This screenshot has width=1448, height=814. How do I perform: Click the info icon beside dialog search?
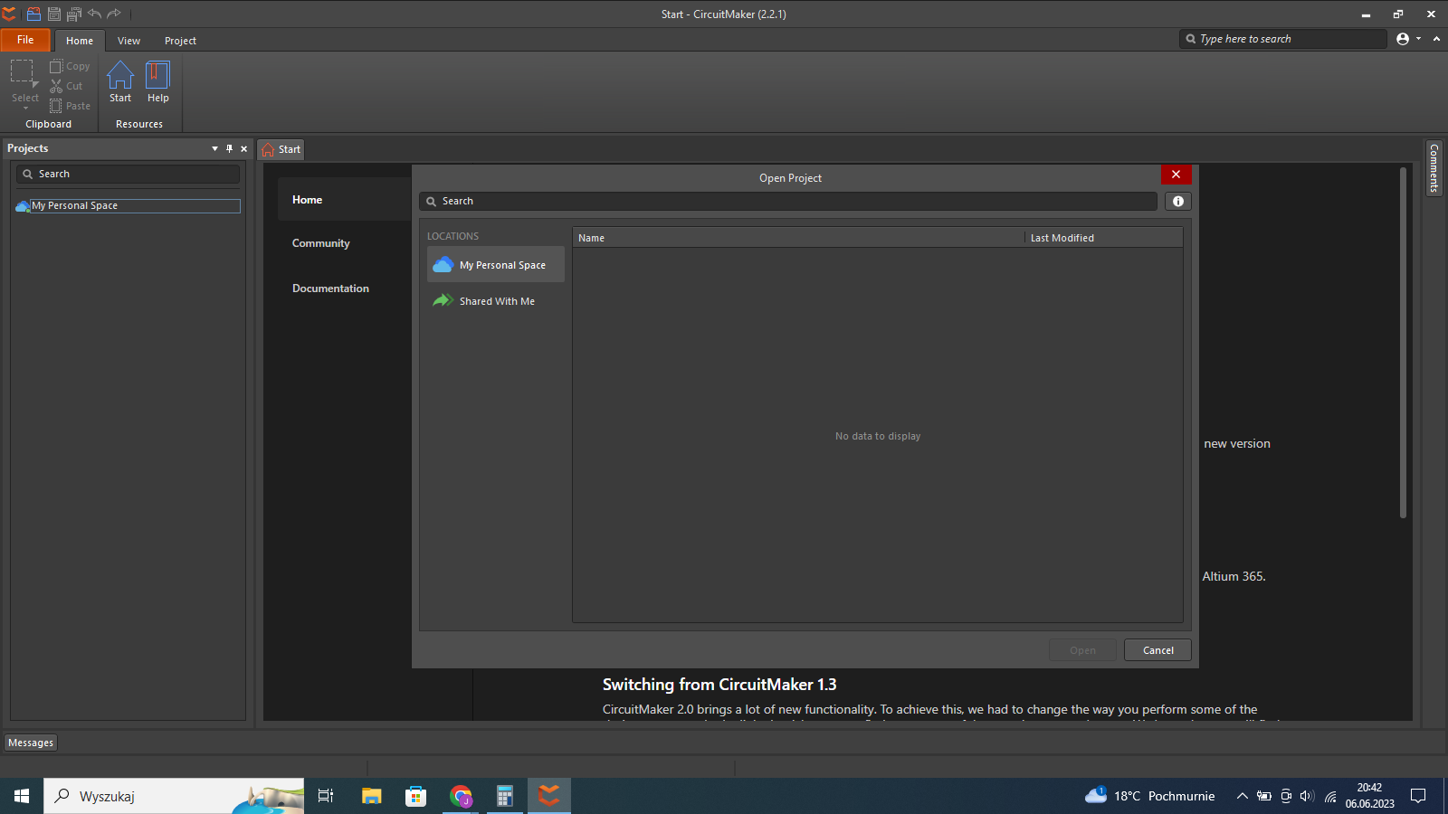1177,202
